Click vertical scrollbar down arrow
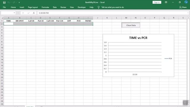 tap(188, 104)
